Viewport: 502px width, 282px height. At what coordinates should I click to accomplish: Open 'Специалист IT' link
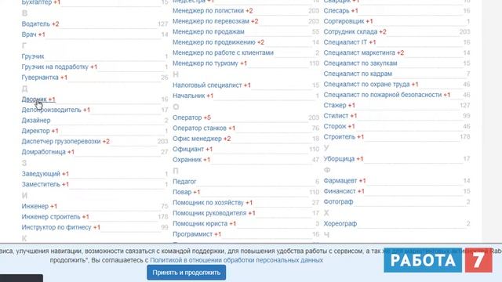345,42
